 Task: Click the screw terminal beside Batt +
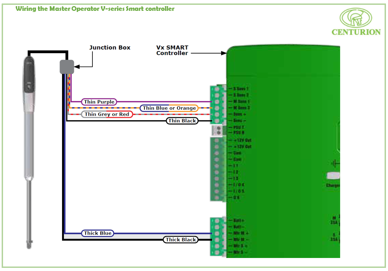tap(217, 221)
